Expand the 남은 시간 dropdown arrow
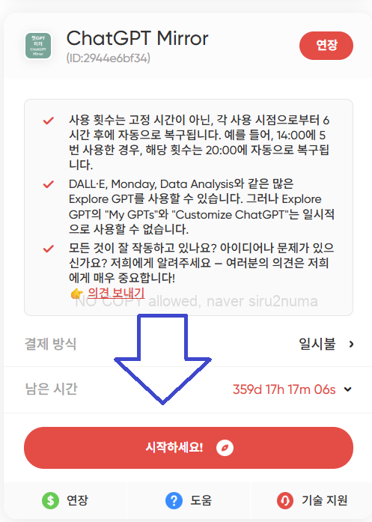Screen dimensions: 372x522 click(x=348, y=389)
